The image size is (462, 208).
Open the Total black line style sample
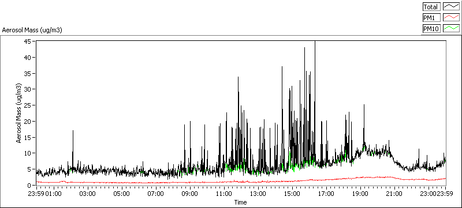pos(452,7)
